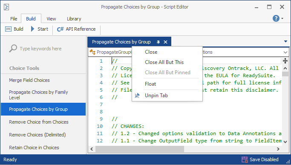The height and width of the screenshot is (165, 291).
Task: Click the Choice Tools group header
Action: click(24, 68)
